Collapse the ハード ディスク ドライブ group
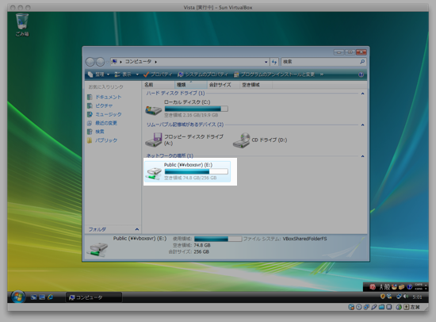Viewport: 436px width, 322px height. [x=362, y=94]
